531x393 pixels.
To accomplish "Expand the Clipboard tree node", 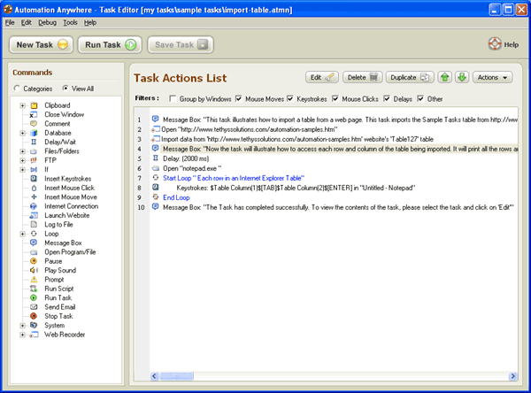I will 22,105.
